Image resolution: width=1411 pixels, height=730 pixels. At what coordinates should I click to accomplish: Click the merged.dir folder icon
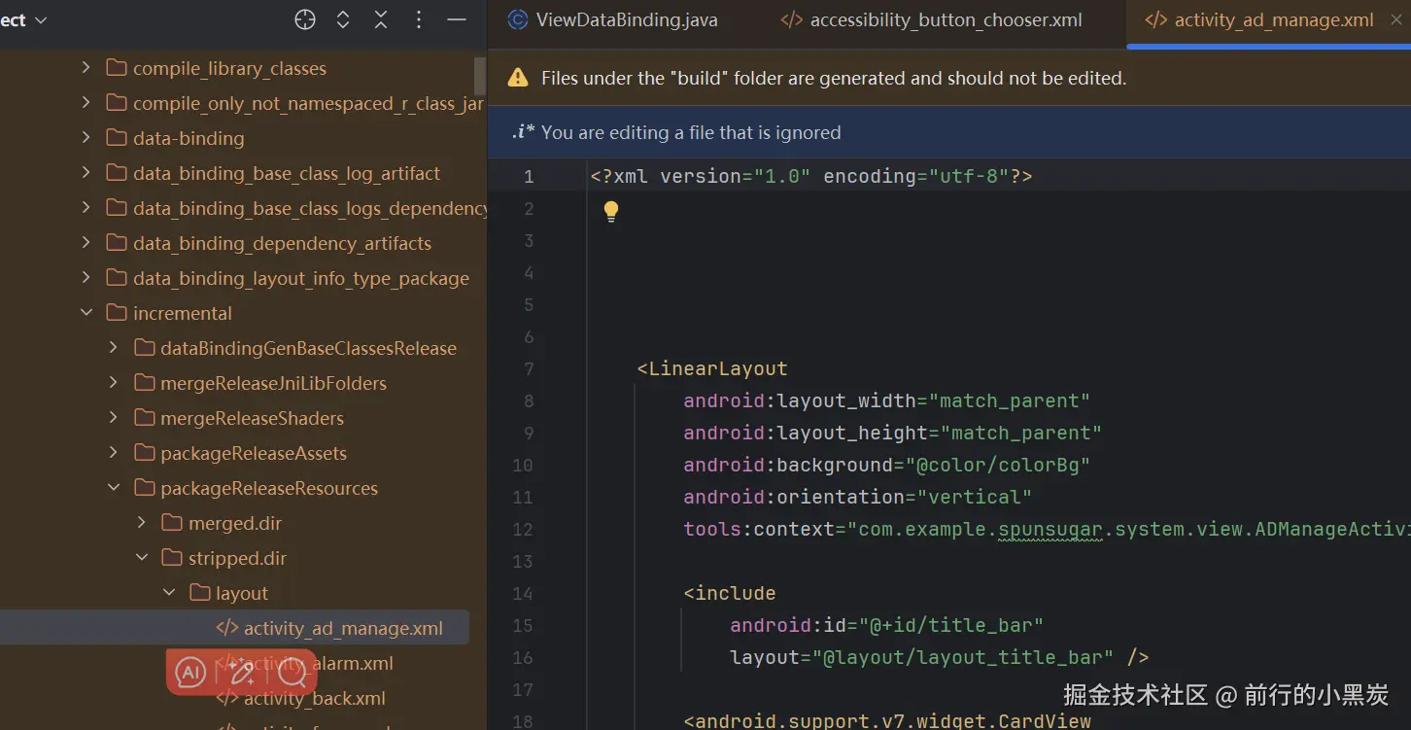pos(172,523)
